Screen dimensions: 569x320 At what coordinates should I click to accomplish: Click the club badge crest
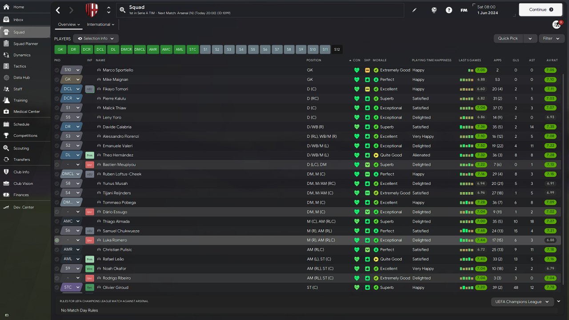pyautogui.click(x=92, y=10)
